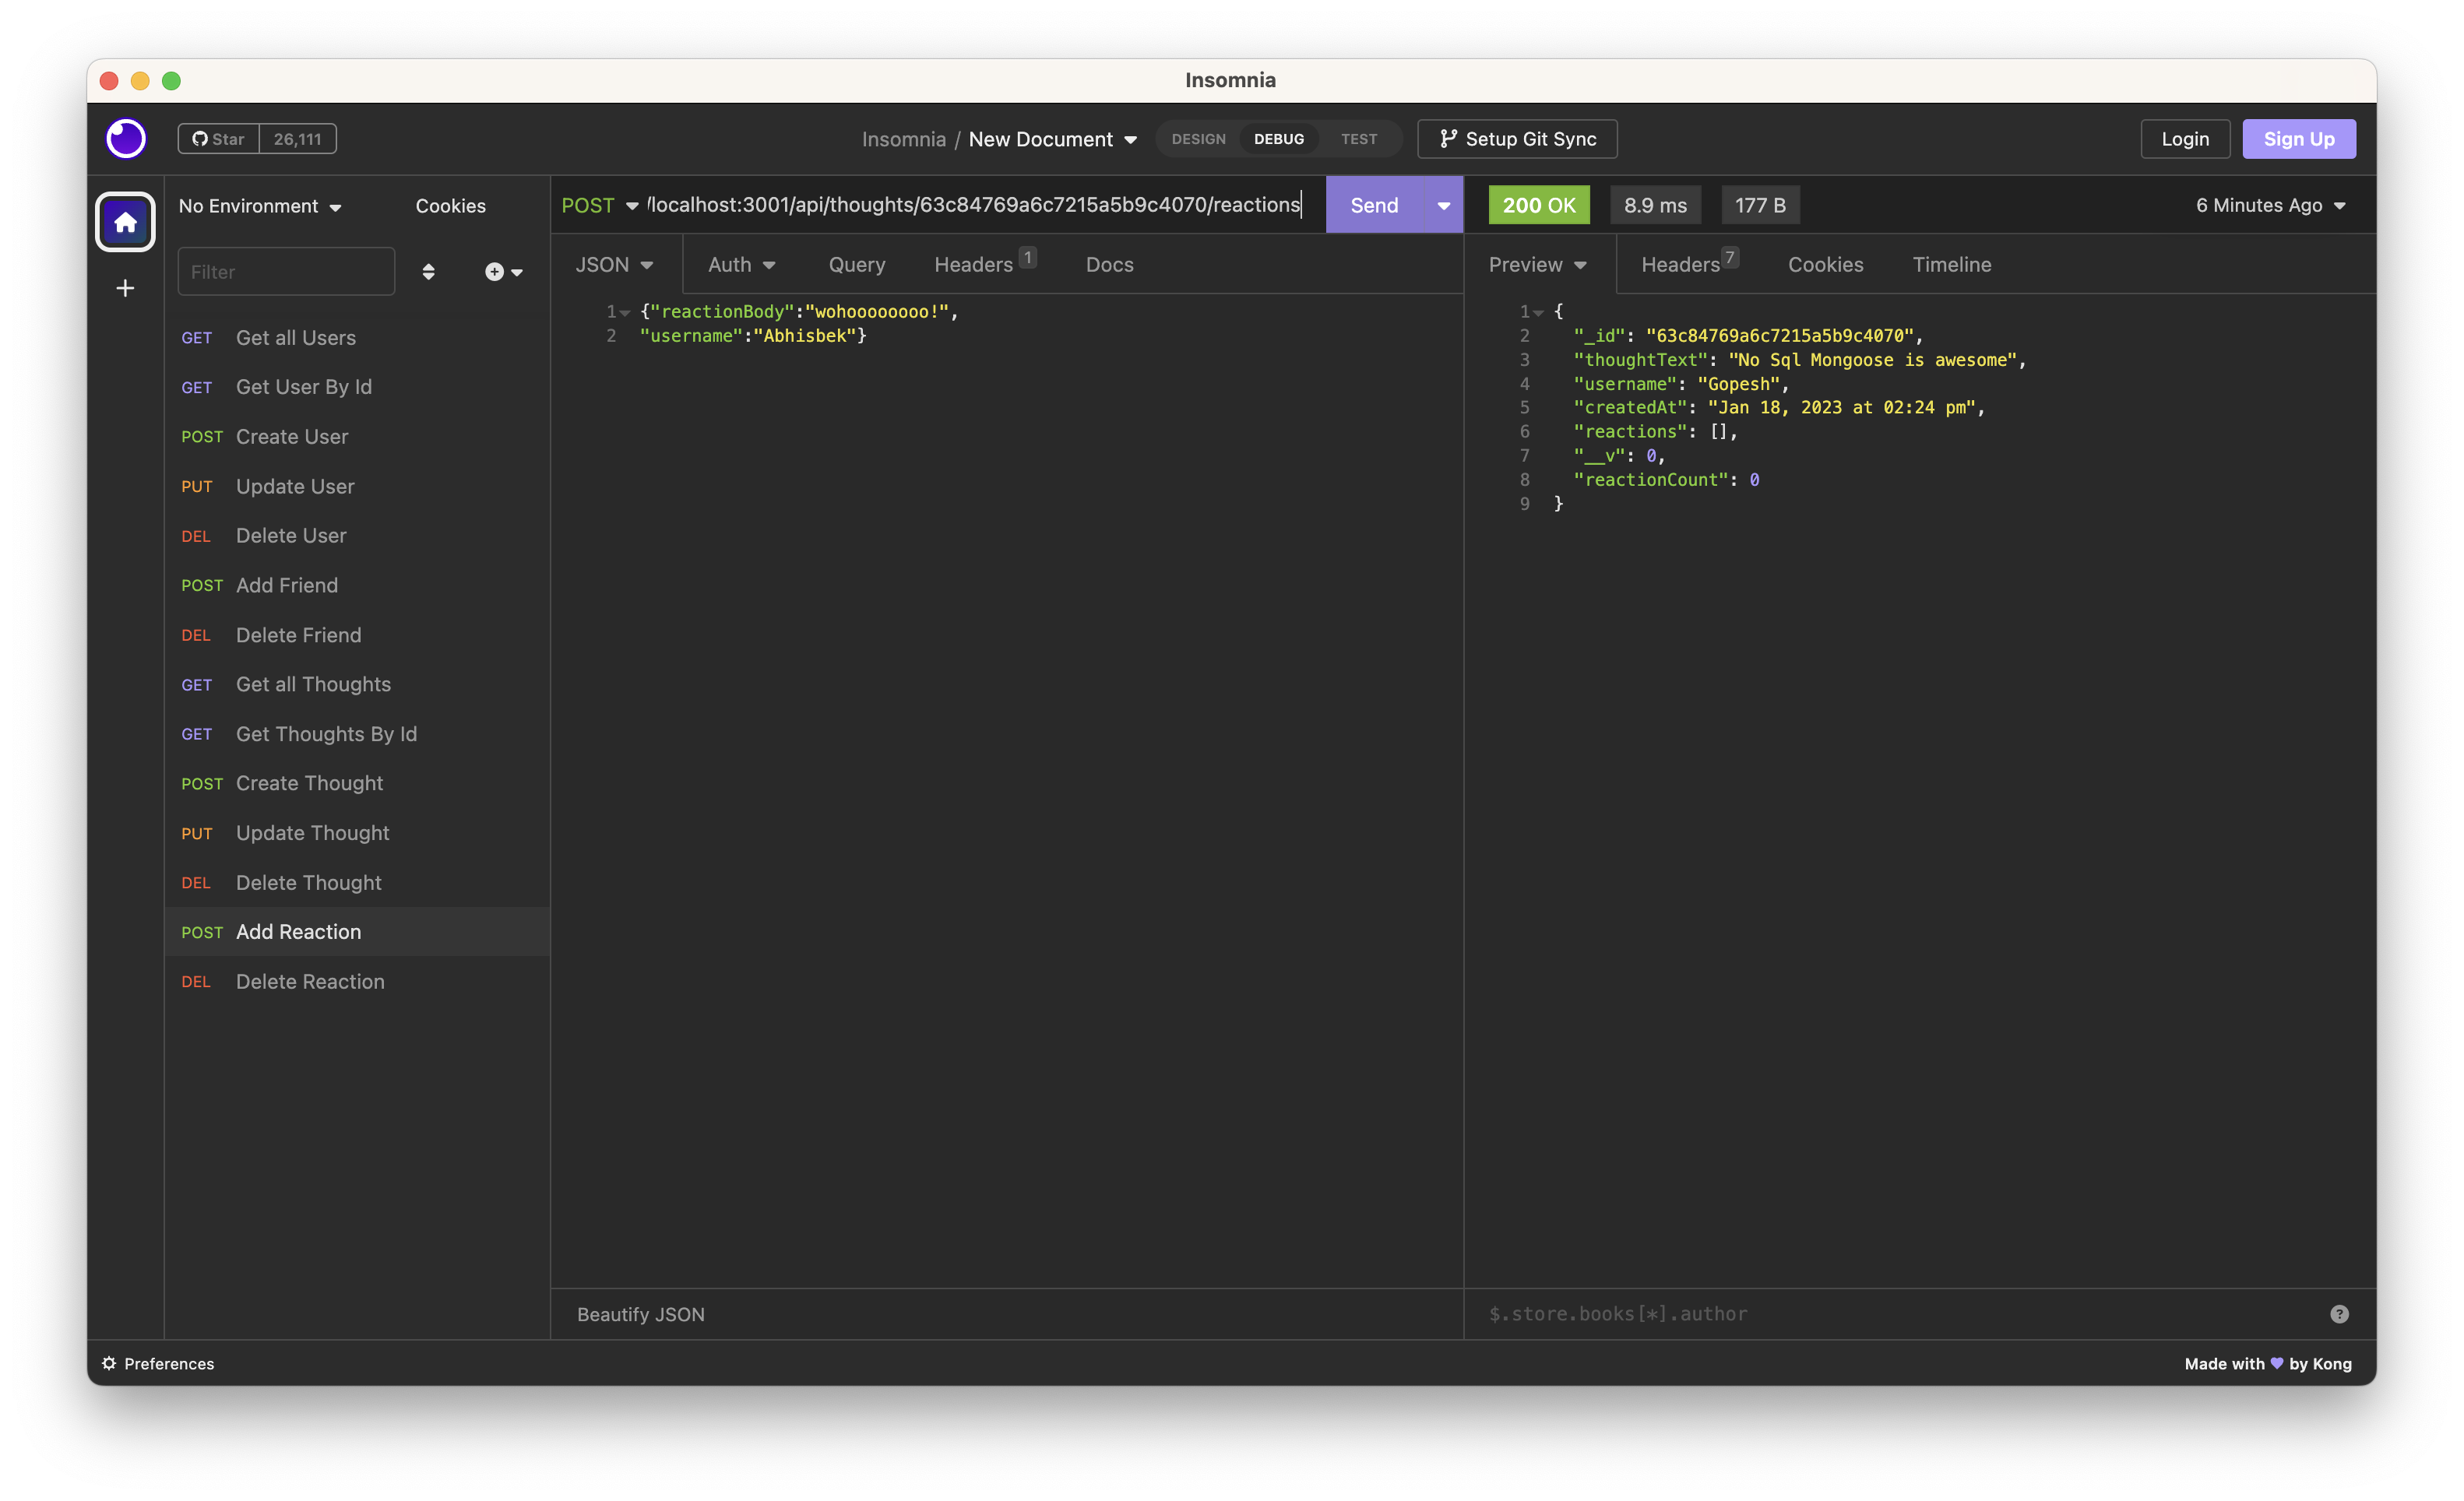Open the create request plus-circle menu

pyautogui.click(x=503, y=272)
